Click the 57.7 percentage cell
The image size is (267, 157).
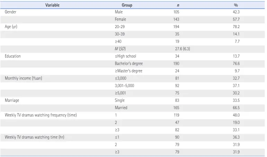(236, 19)
